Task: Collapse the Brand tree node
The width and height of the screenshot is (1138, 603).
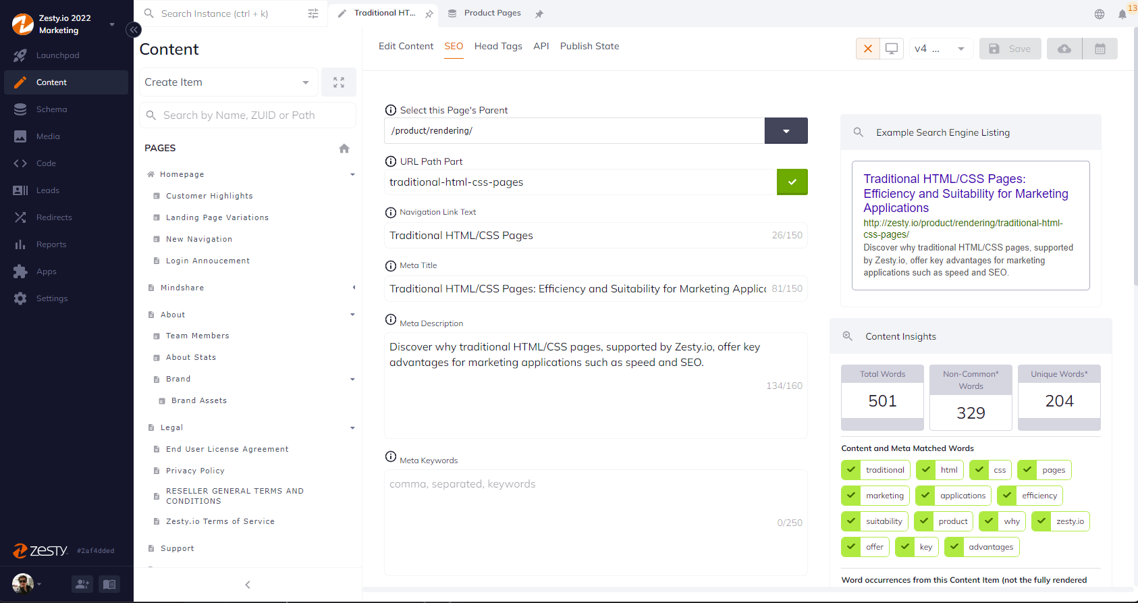Action: [x=352, y=379]
